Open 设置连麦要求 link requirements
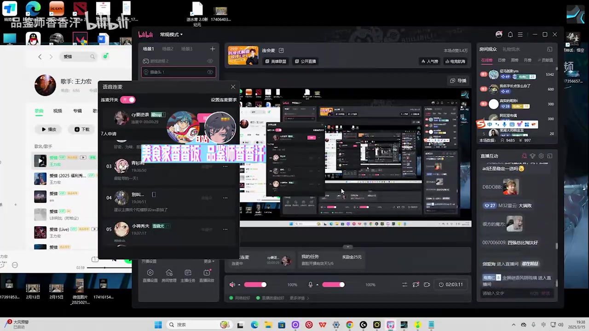This screenshot has height=331, width=589. coord(224,100)
